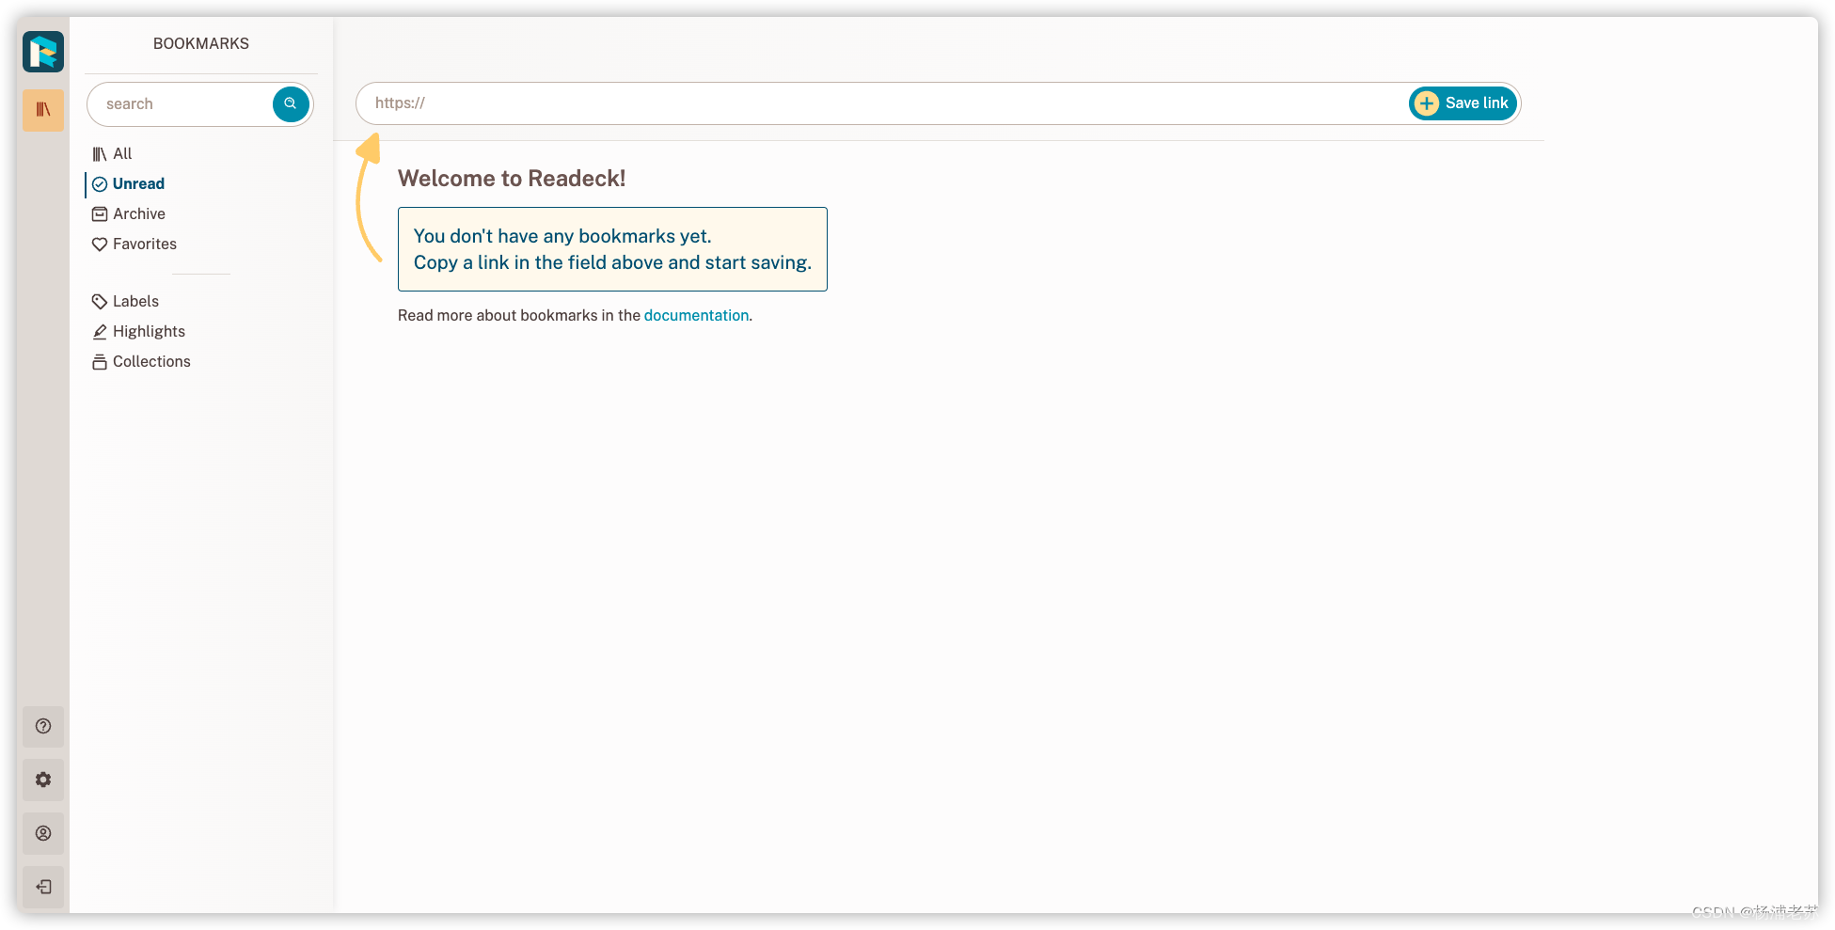Open settings gear icon
Image resolution: width=1835 pixels, height=930 pixels.
[x=43, y=780]
